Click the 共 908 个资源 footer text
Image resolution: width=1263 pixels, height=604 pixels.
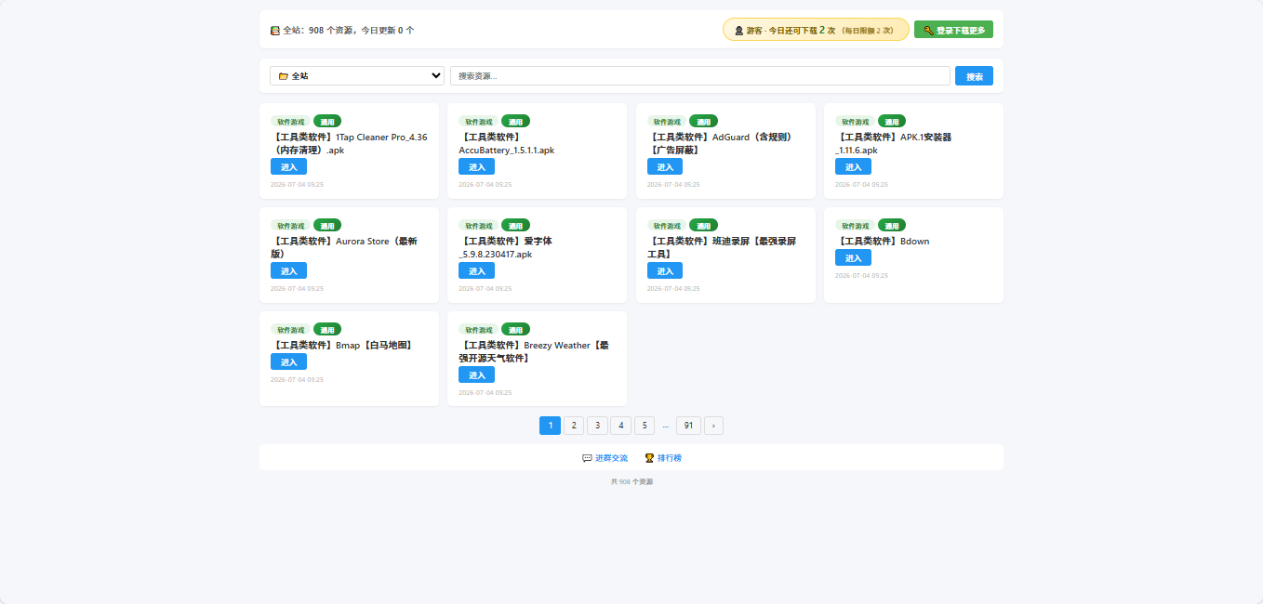coord(631,481)
